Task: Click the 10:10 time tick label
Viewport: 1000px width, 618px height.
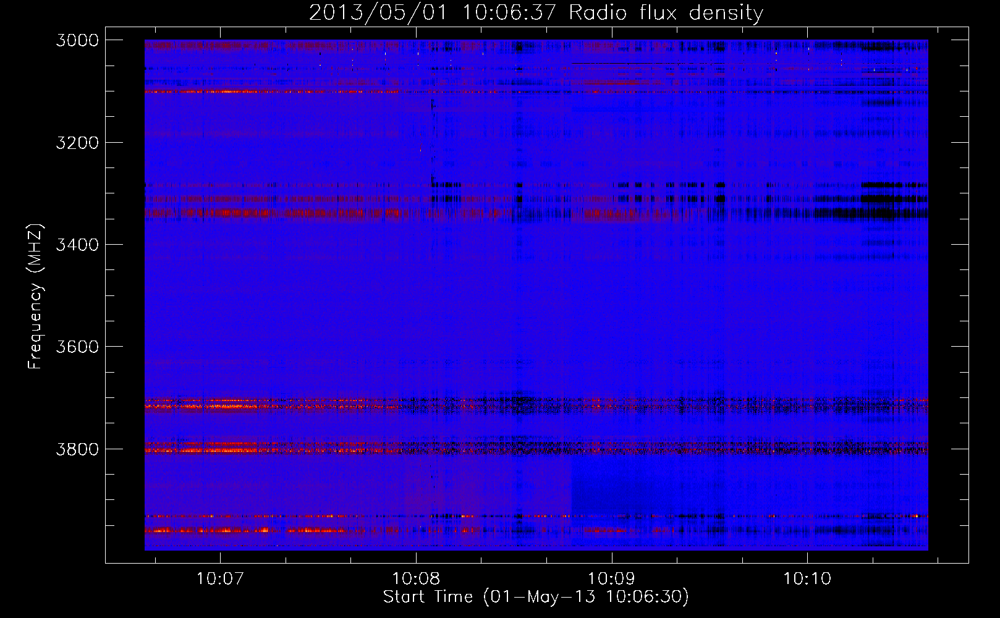Action: (807, 579)
